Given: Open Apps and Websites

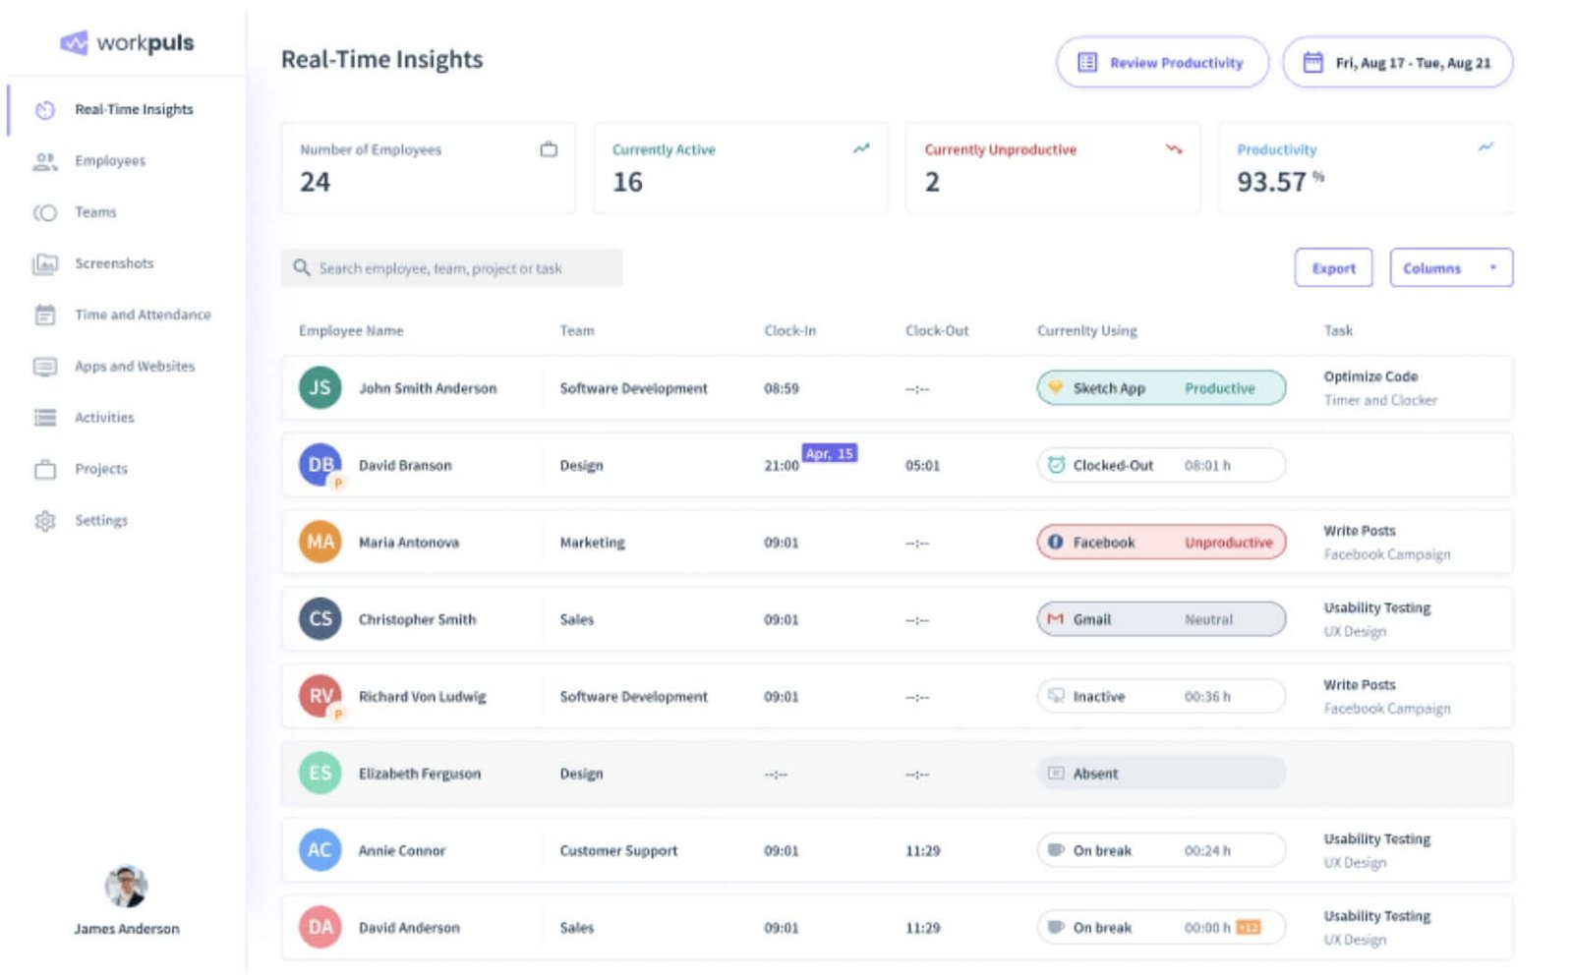Looking at the screenshot, I should click(134, 366).
